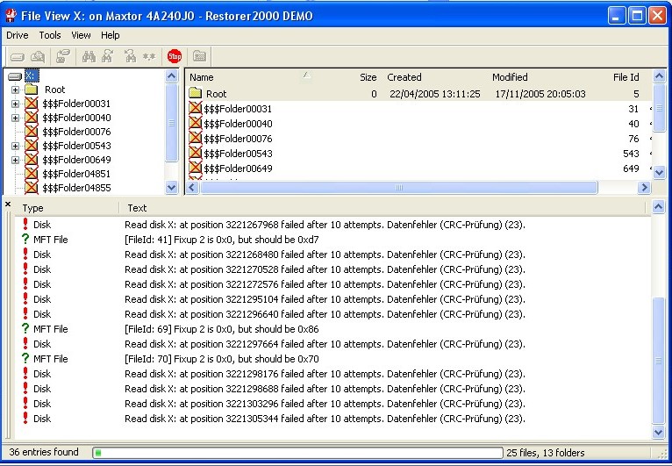Click the crossed icon of $$$Folder00649 in the file list
Screen dimensions: 672x466
[196, 168]
